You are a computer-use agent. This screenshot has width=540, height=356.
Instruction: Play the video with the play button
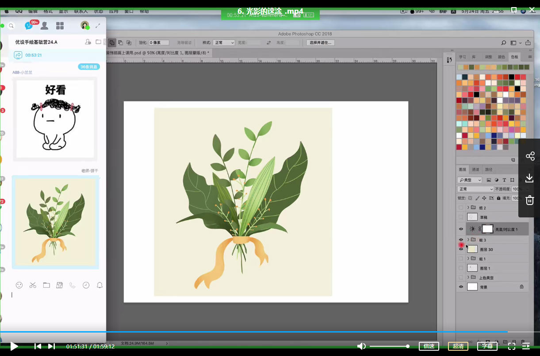click(14, 346)
